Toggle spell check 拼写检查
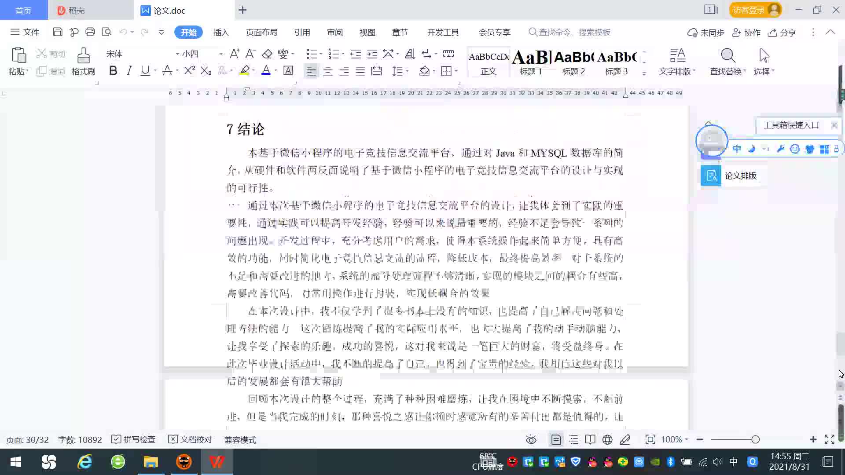The image size is (845, 475). click(133, 439)
